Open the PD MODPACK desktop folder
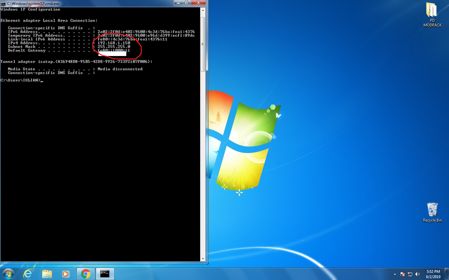 click(432, 14)
